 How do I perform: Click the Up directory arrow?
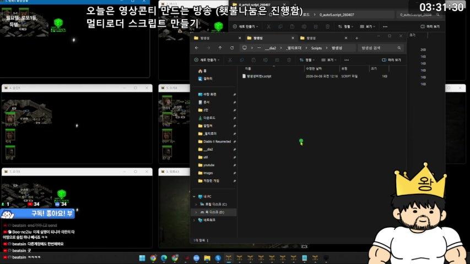[x=220, y=48]
